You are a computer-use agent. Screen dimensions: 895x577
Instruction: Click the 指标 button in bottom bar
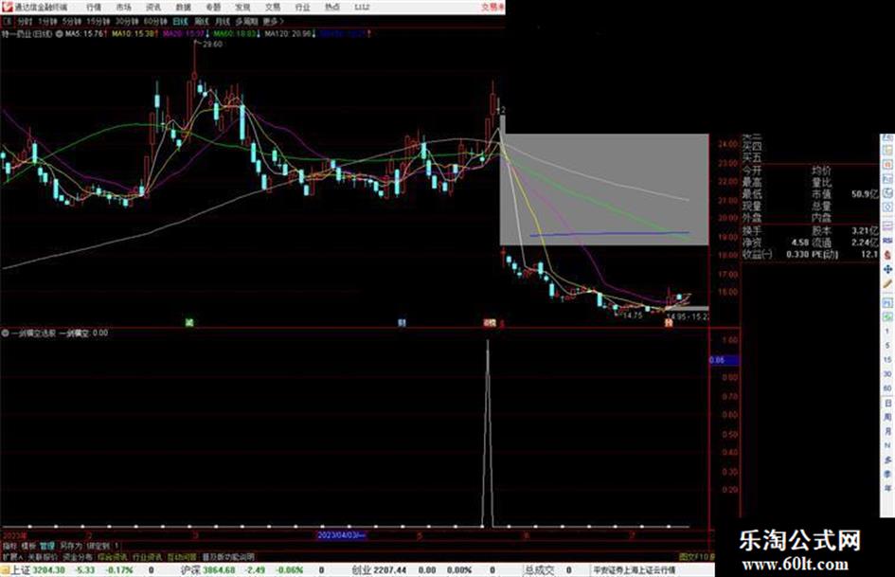tap(9, 546)
